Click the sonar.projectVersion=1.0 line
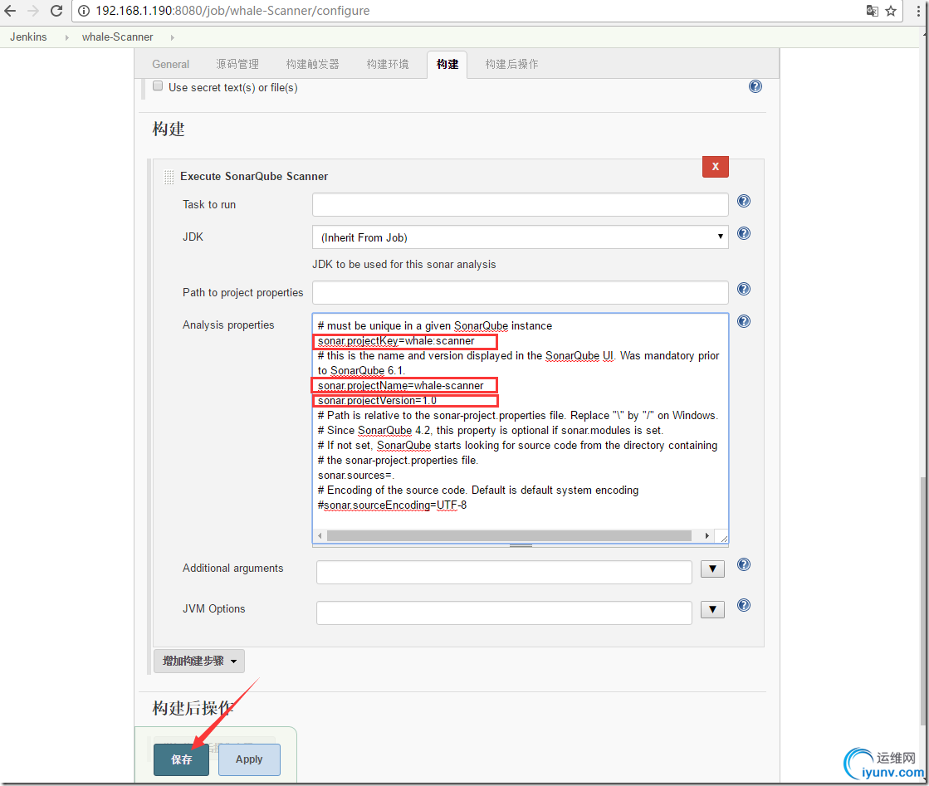This screenshot has height=786, width=929. point(377,400)
